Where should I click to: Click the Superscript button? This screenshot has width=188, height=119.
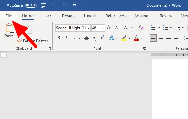pos(102,38)
